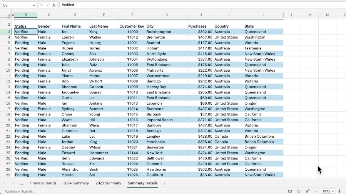The width and height of the screenshot is (346, 194).
Task: Click the keyboard shortcuts icon in status bar
Action: 290,191
